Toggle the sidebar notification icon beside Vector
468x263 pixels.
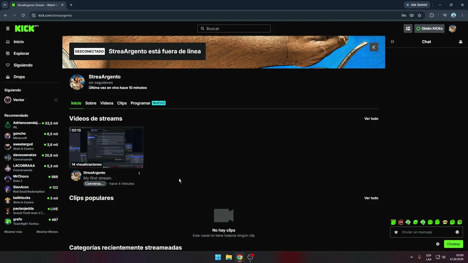(56, 100)
